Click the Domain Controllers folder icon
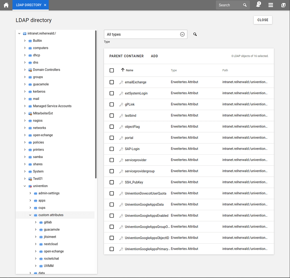The height and width of the screenshot is (278, 290). [30, 70]
